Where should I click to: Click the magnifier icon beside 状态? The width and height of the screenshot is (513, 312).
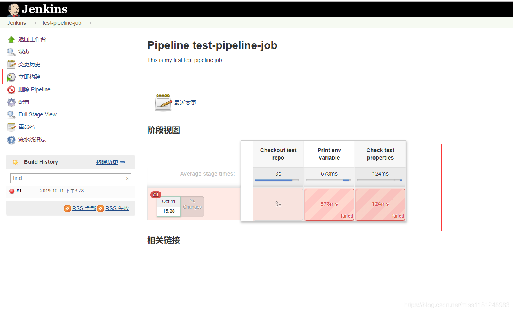(11, 52)
